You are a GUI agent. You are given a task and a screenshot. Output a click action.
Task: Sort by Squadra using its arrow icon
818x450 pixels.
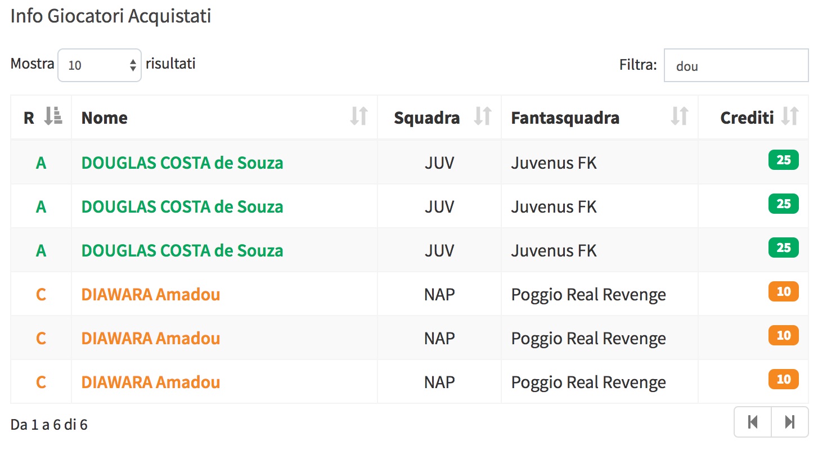point(483,116)
